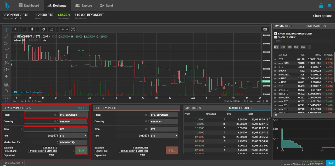Image resolution: width=335 pixels, height=166 pixels.
Task: Select the Text annotation tool
Action: coord(7,56)
